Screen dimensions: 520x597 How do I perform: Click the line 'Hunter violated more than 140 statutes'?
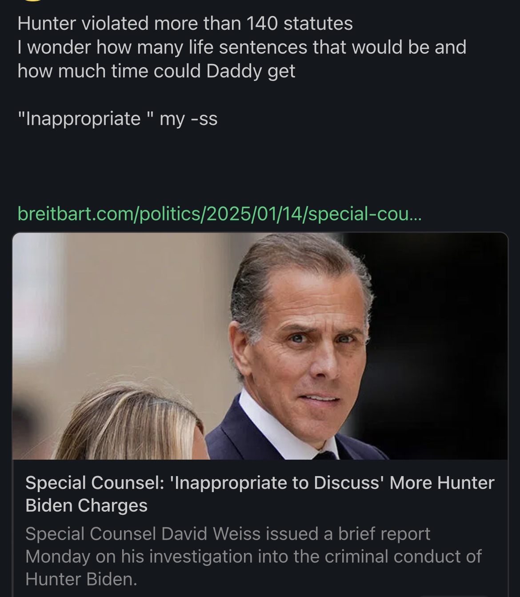185,24
